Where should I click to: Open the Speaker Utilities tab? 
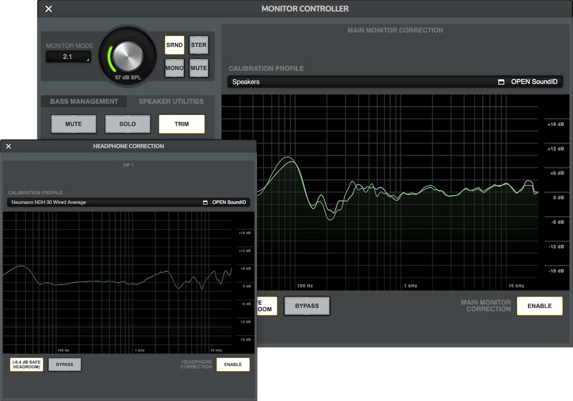[x=171, y=102]
